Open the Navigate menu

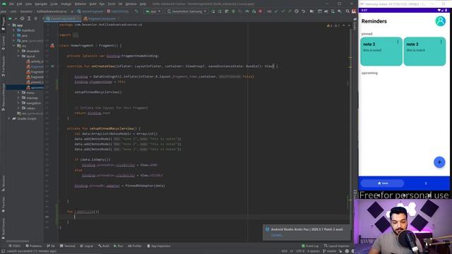click(41, 4)
